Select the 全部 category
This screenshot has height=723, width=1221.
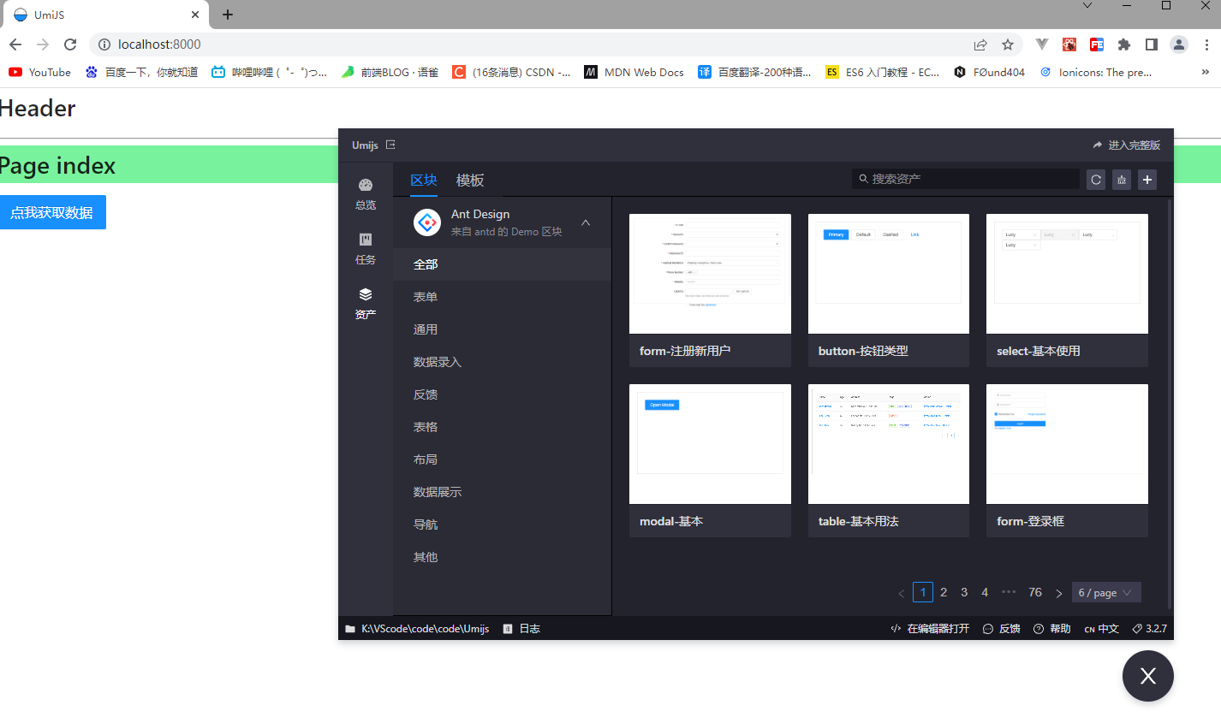pos(502,264)
